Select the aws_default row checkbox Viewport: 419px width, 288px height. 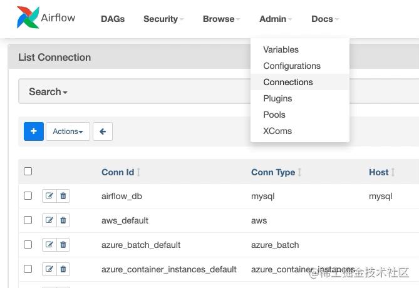click(28, 220)
